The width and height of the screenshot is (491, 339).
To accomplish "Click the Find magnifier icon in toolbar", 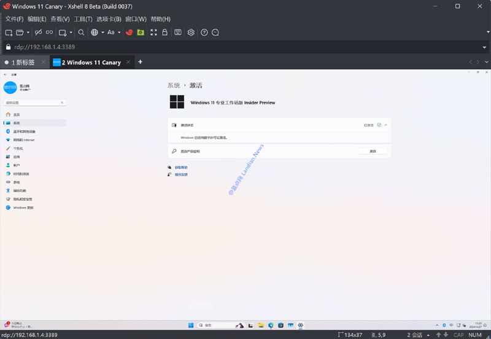I will 81,33.
